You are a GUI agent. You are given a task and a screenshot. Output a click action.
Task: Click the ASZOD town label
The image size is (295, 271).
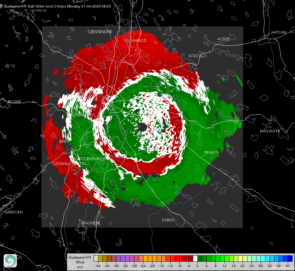click(224, 39)
